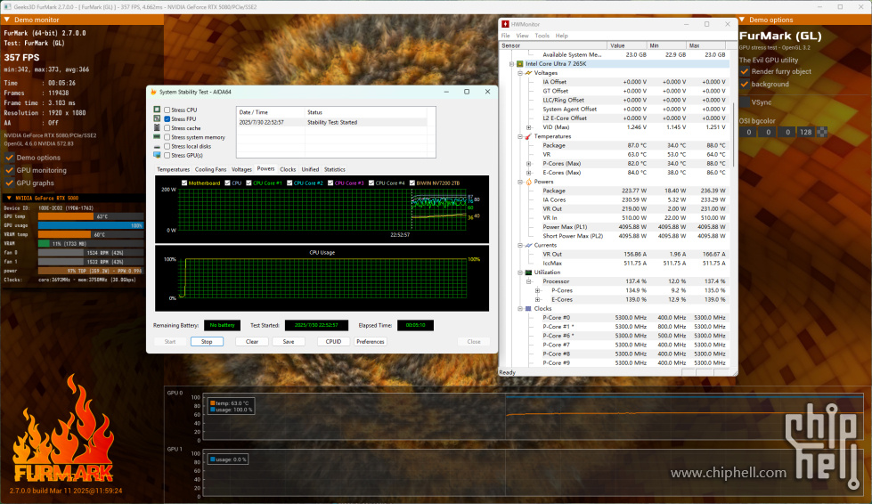Image resolution: width=872 pixels, height=504 pixels.
Task: Click the Currents wave icon in HWMonitor
Action: click(528, 245)
